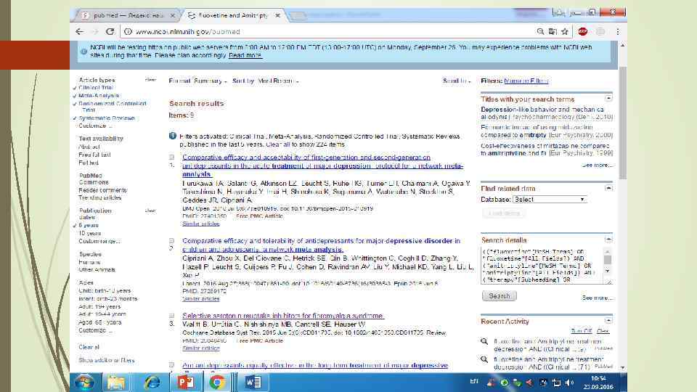Image resolution: width=697 pixels, height=392 pixels.
Task: Click magnifier icon of first recent activity entry
Action: 484,341
